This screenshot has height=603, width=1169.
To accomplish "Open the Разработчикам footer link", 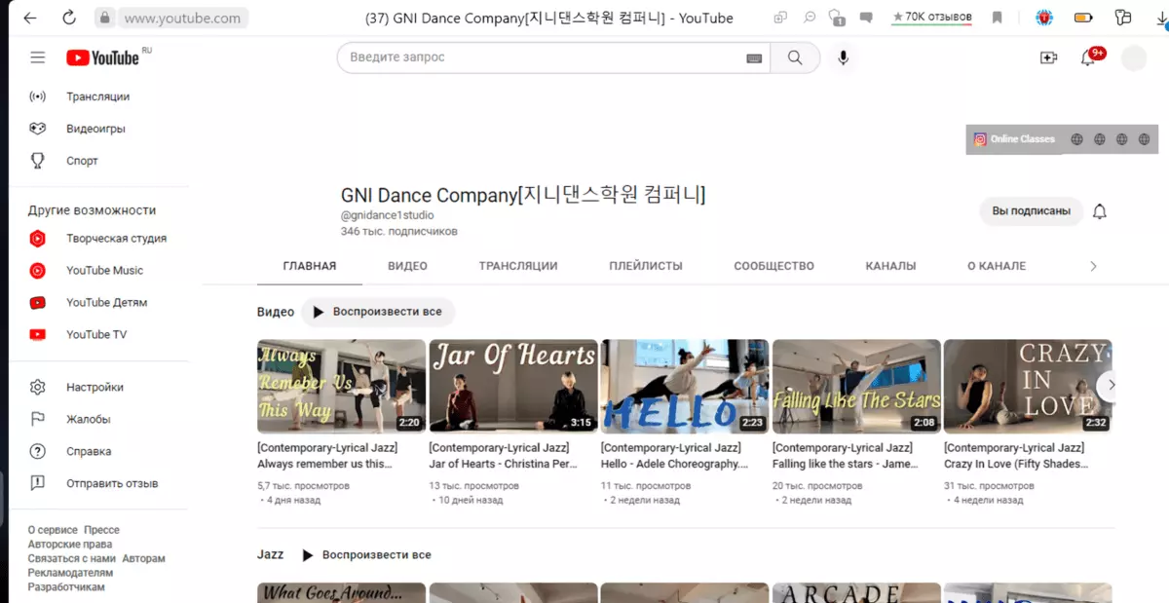I will pyautogui.click(x=66, y=587).
